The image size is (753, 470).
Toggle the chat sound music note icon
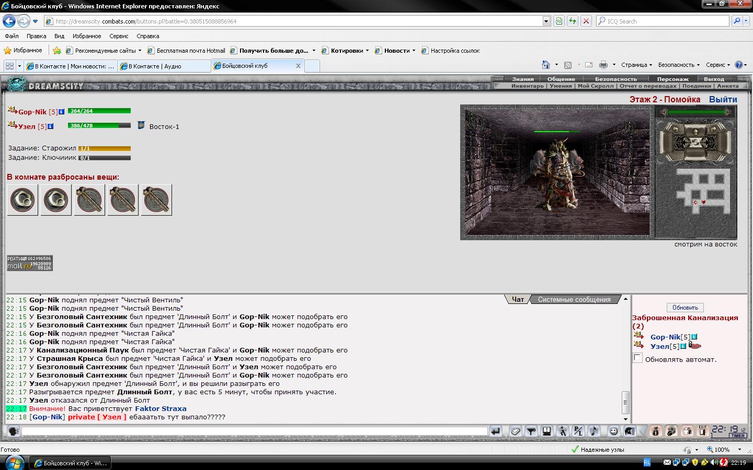594,431
